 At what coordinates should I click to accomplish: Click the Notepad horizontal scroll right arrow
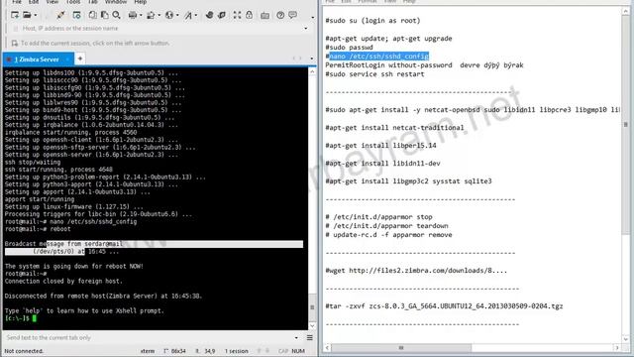617,348
